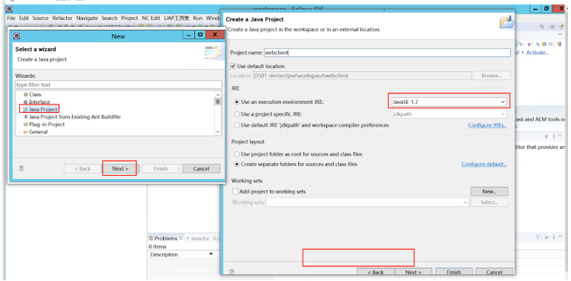
Task: Click Eclipse icon in New dialog title
Action: [x=17, y=36]
